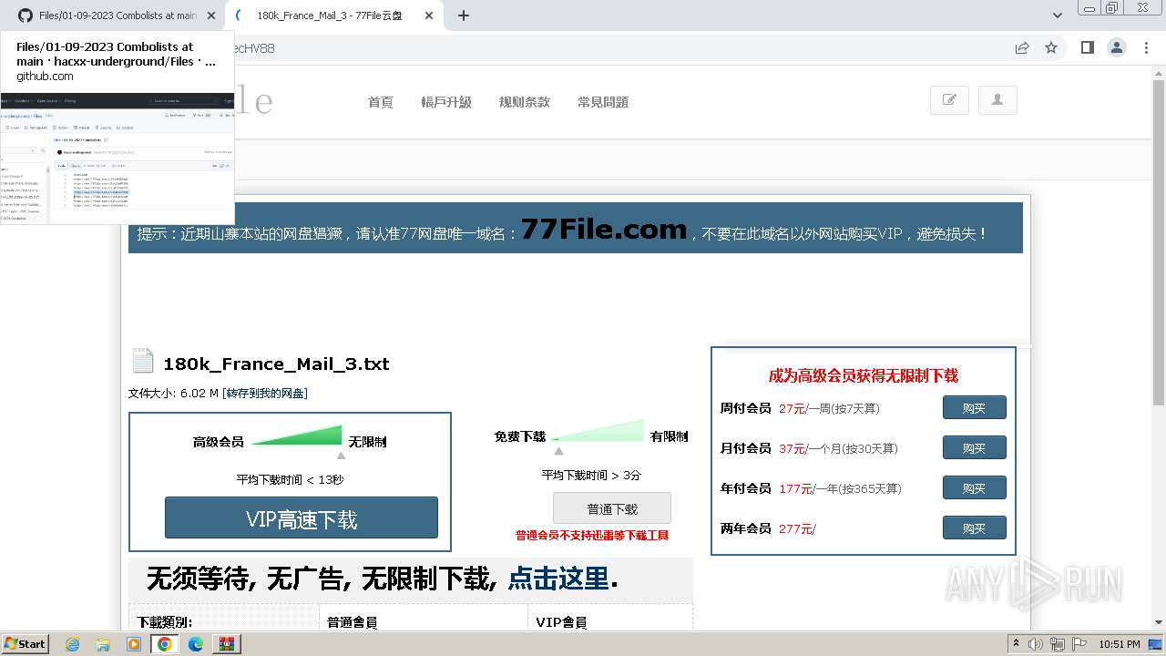Image resolution: width=1166 pixels, height=656 pixels.
Task: Click the network tray icon
Action: point(1057,644)
